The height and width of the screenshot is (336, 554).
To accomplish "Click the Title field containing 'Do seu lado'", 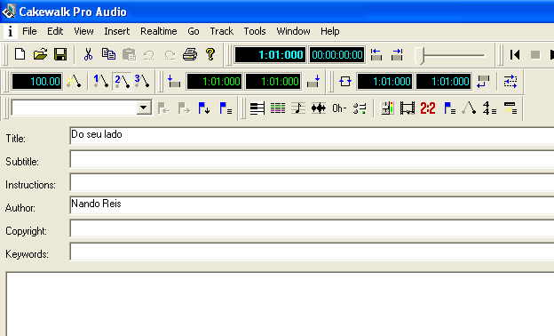I will [x=312, y=136].
